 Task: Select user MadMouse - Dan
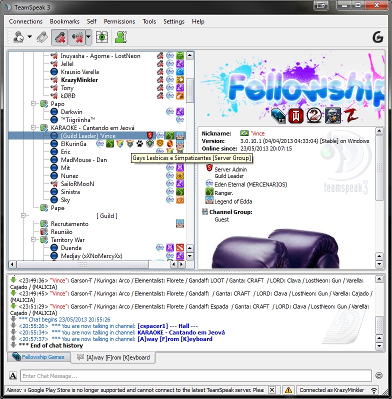point(83,160)
